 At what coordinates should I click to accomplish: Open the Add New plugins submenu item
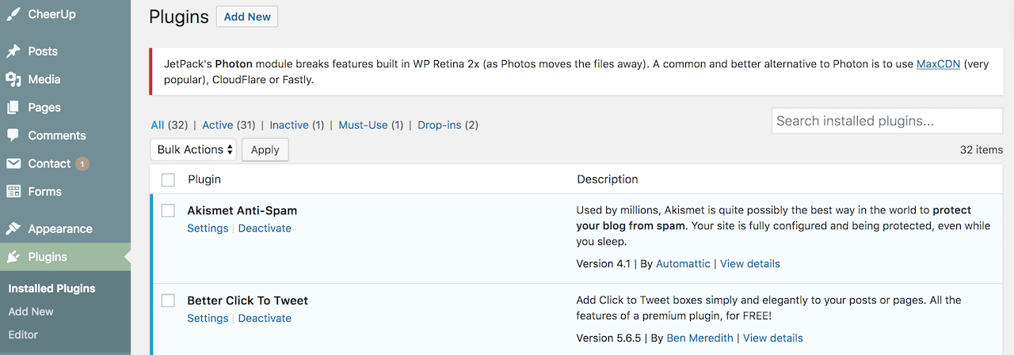tap(31, 312)
